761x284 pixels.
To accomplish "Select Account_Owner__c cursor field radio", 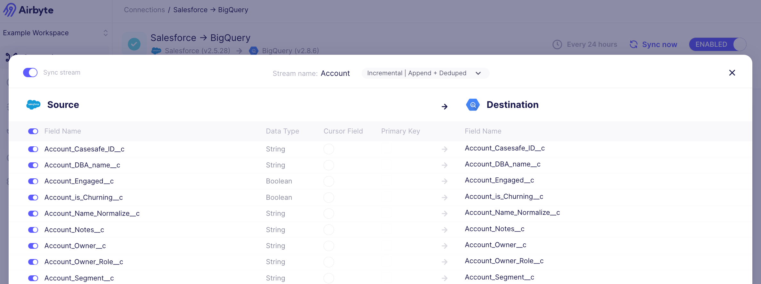I will point(329,246).
